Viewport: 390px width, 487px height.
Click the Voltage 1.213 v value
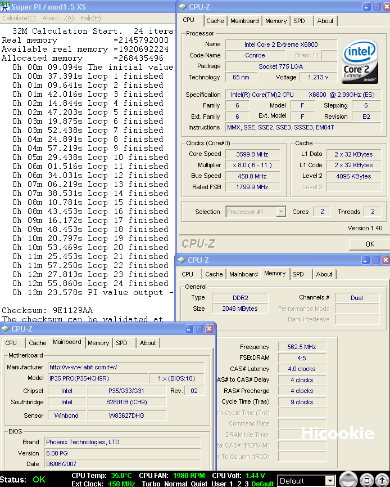click(318, 77)
